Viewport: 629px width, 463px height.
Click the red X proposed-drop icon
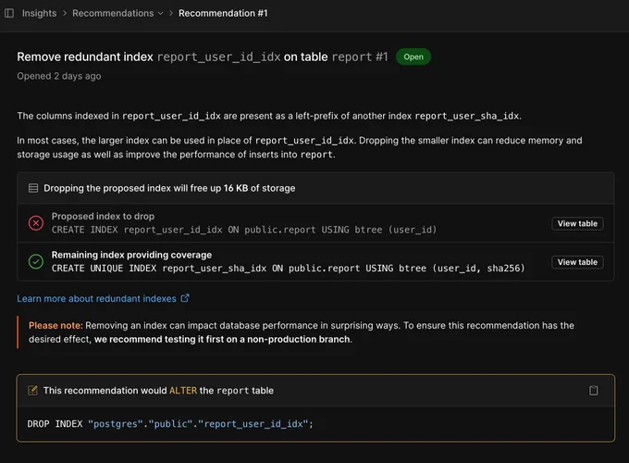(x=36, y=223)
